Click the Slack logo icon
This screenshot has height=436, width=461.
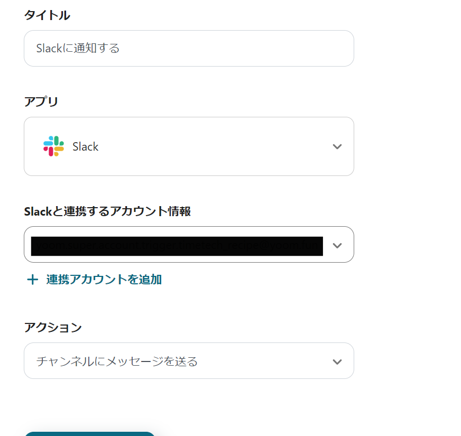click(53, 146)
